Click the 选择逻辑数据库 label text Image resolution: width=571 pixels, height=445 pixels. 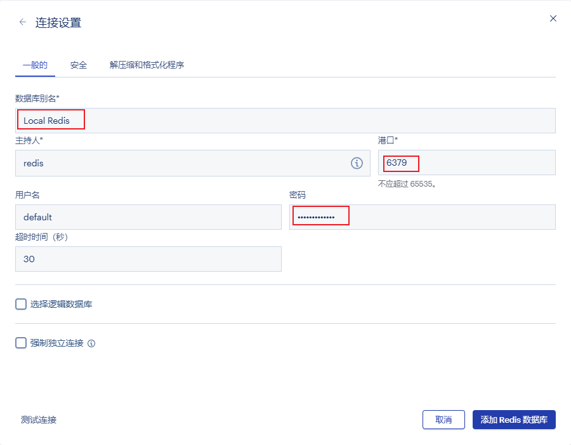pos(62,304)
